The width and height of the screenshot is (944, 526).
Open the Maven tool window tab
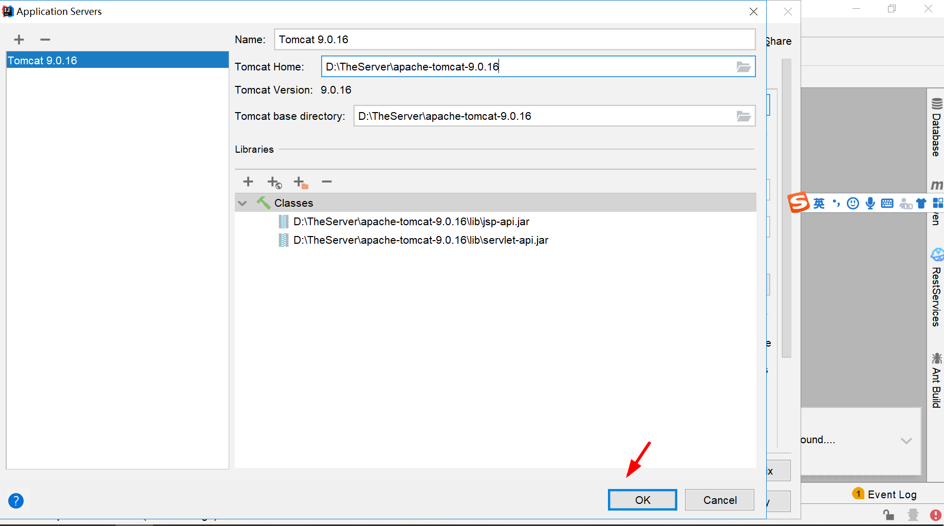936,203
